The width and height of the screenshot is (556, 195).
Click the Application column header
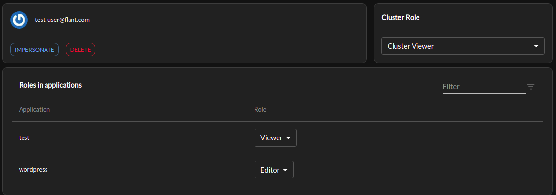[x=34, y=109]
